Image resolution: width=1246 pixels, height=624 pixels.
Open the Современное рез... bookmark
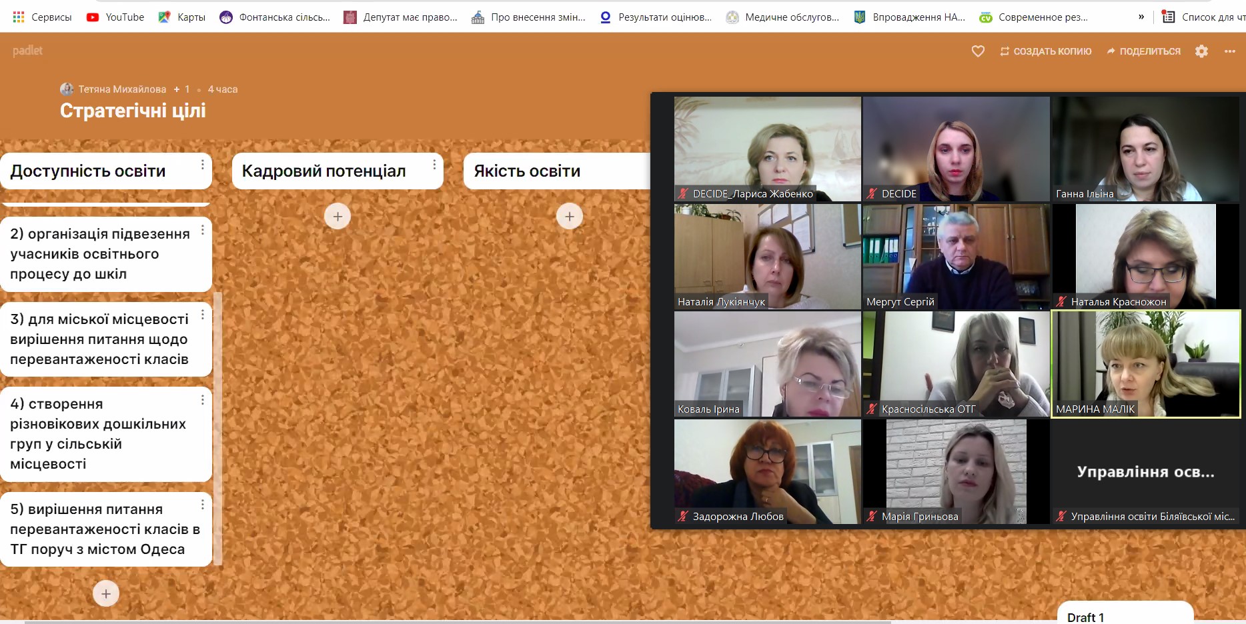[x=1033, y=17]
